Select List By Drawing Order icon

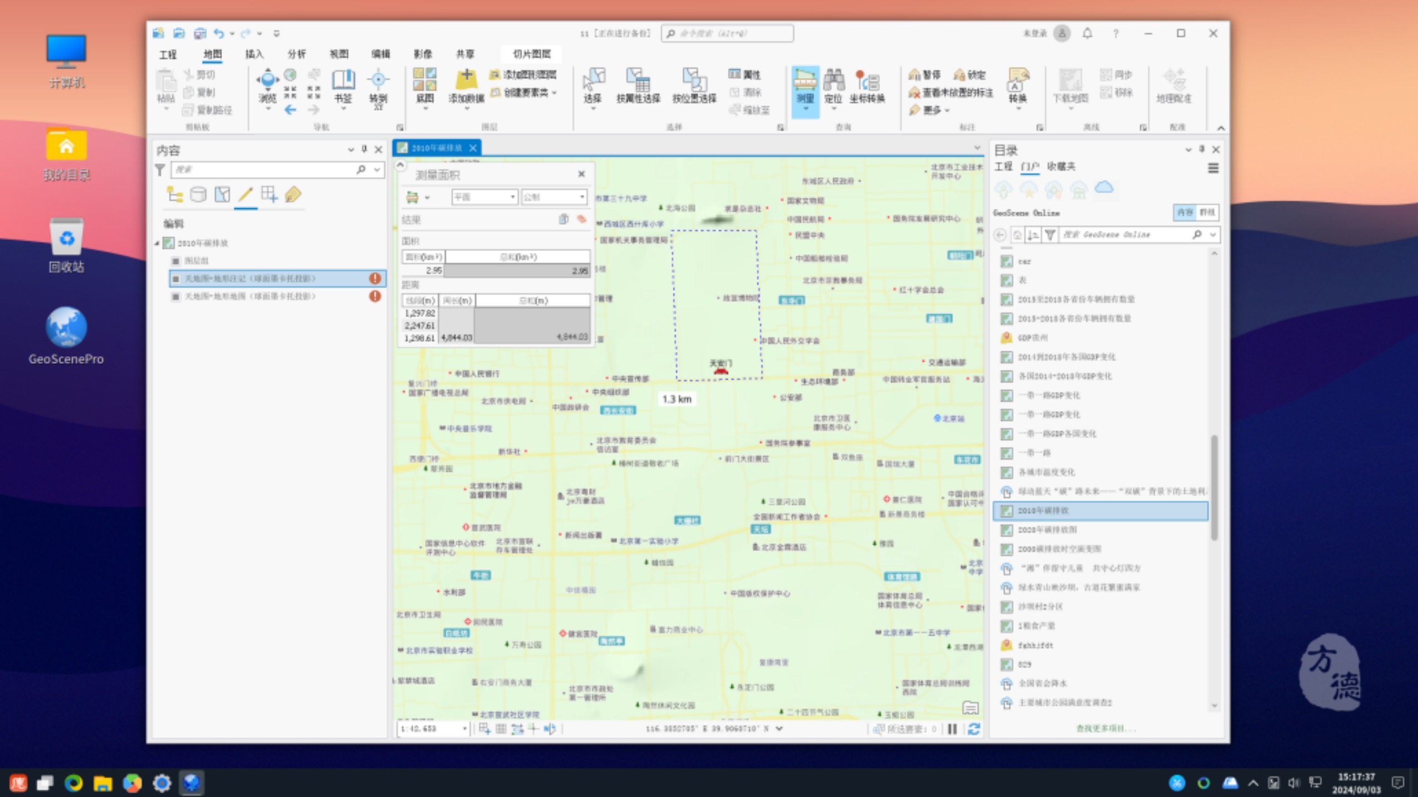174,194
